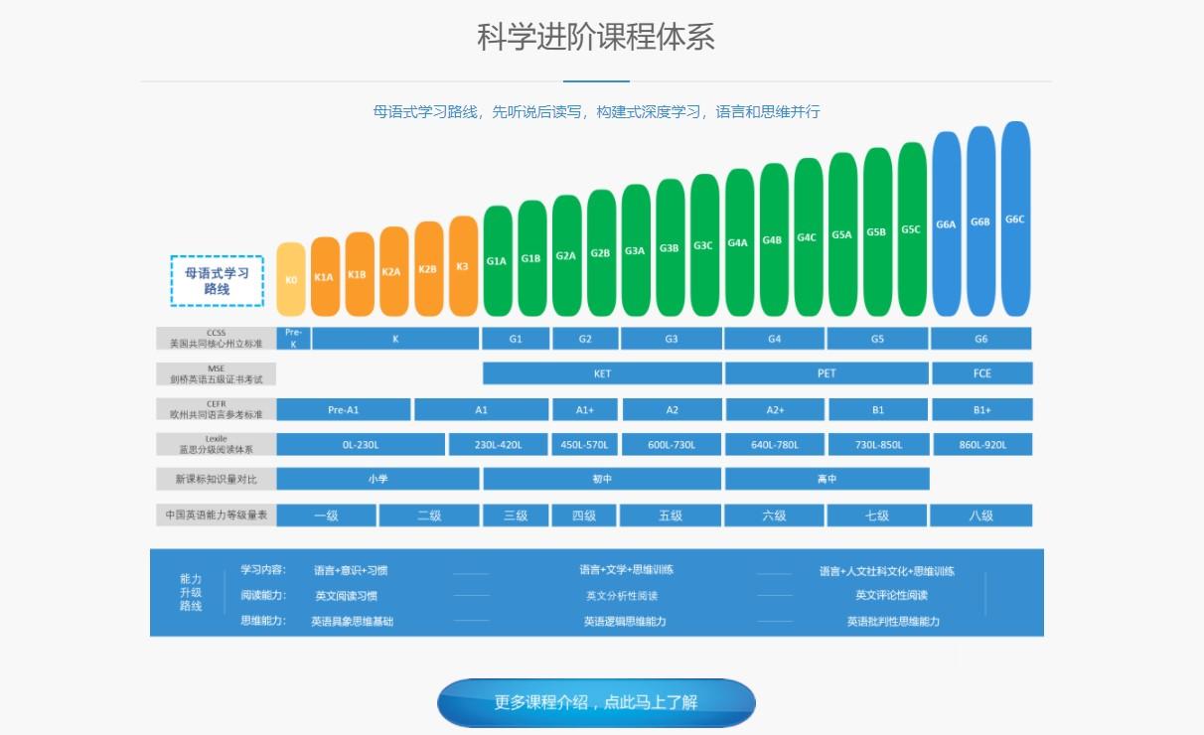Screen dimensions: 1204x735
Task: Toggle the KET exam segment
Action: coord(601,373)
